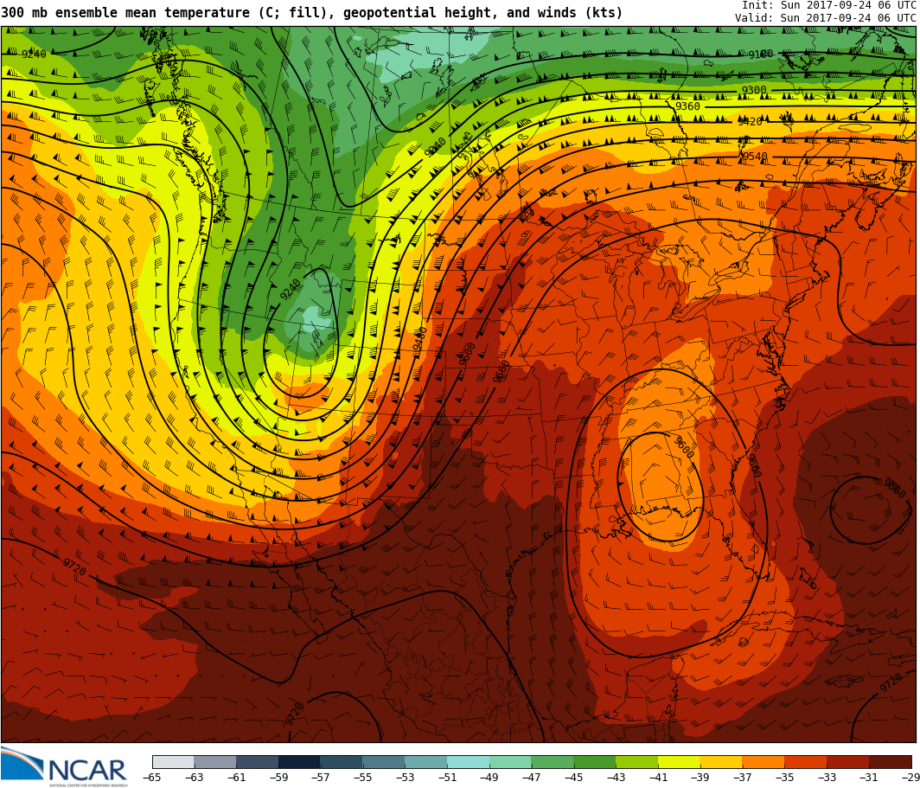Click the -43 colorbar tick label
Screen dimensions: 920x788
[616, 778]
